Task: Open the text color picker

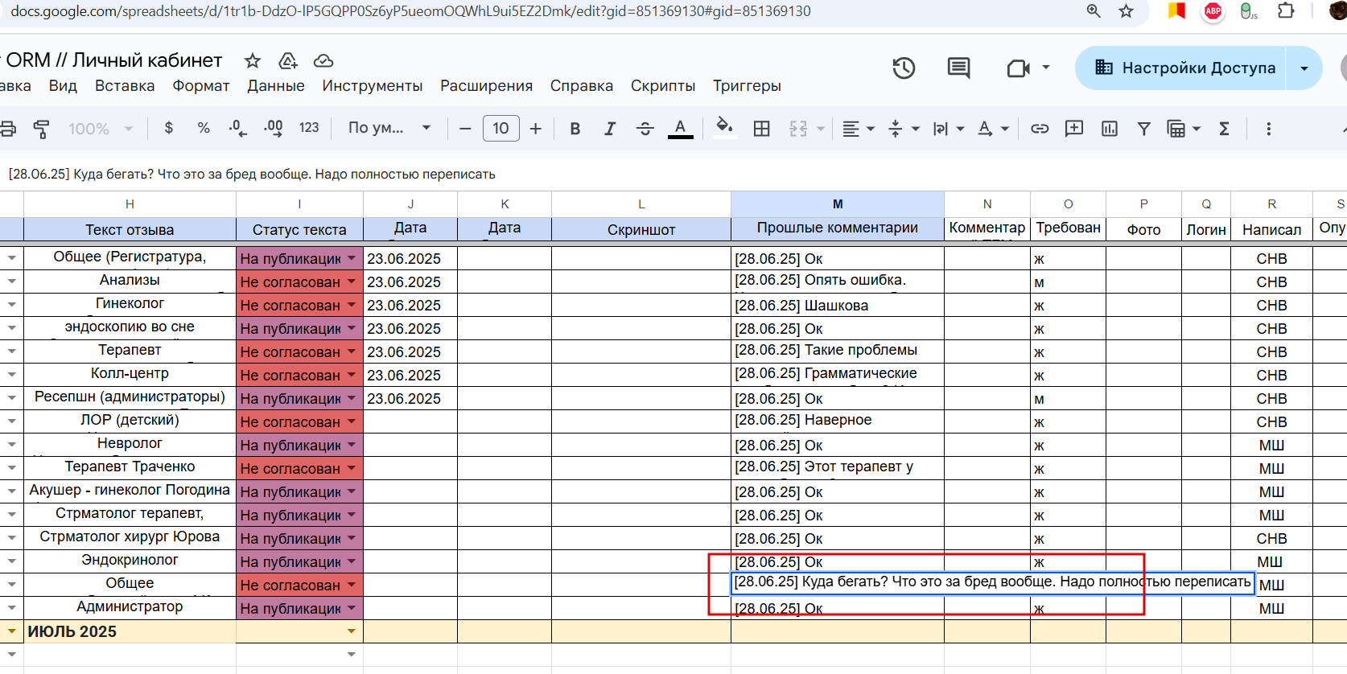Action: (681, 129)
